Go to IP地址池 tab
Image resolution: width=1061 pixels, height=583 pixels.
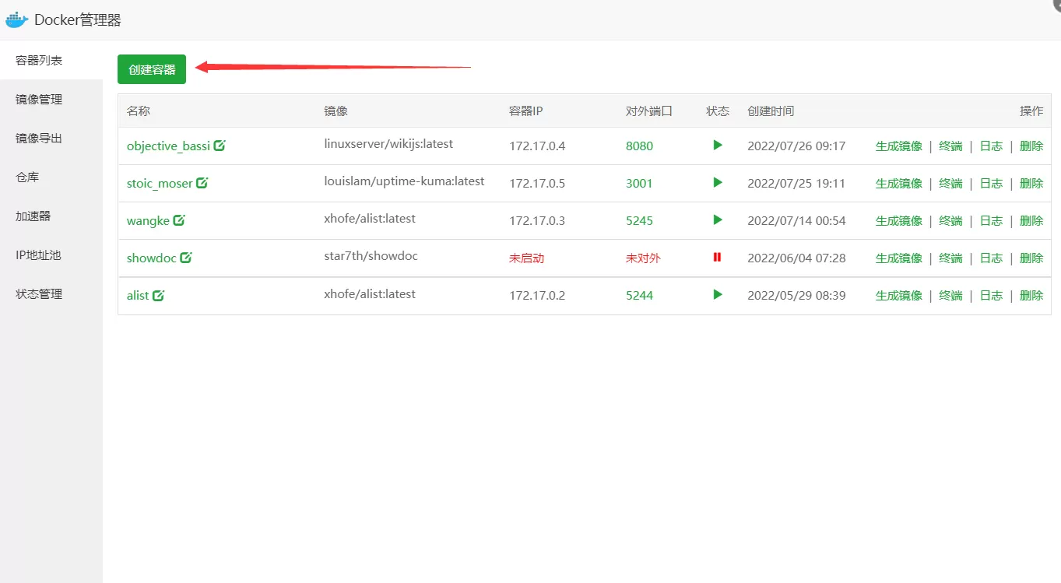(x=38, y=255)
